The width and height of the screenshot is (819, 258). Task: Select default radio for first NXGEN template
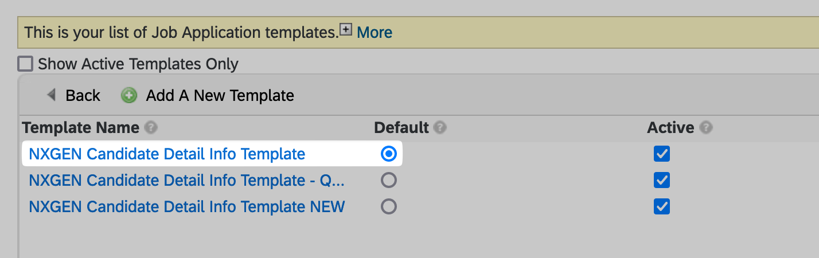tap(389, 154)
